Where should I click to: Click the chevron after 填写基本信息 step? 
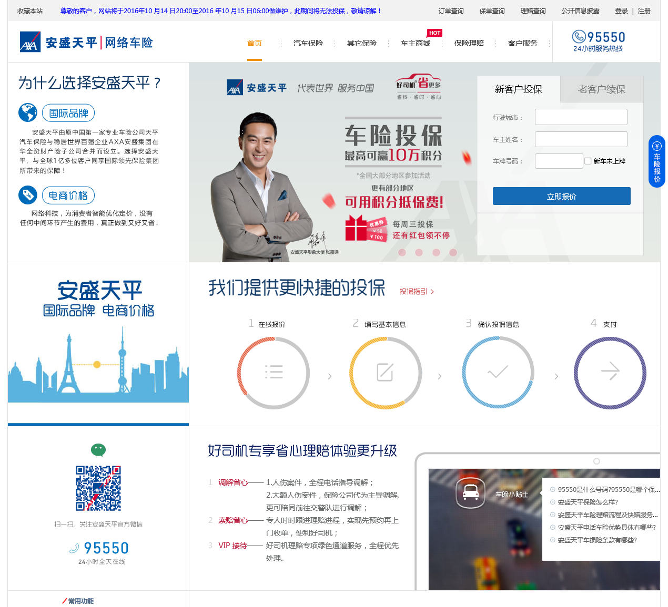pyautogui.click(x=440, y=376)
